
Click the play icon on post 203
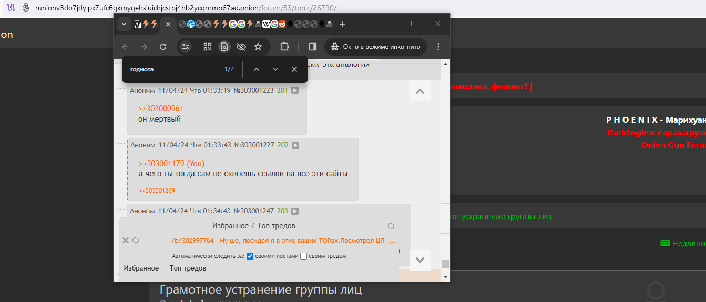pos(295,211)
